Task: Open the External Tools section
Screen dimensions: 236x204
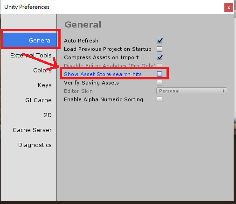Action: click(31, 55)
